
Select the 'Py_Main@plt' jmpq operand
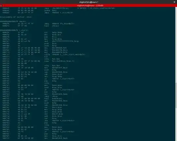tap(63, 23)
